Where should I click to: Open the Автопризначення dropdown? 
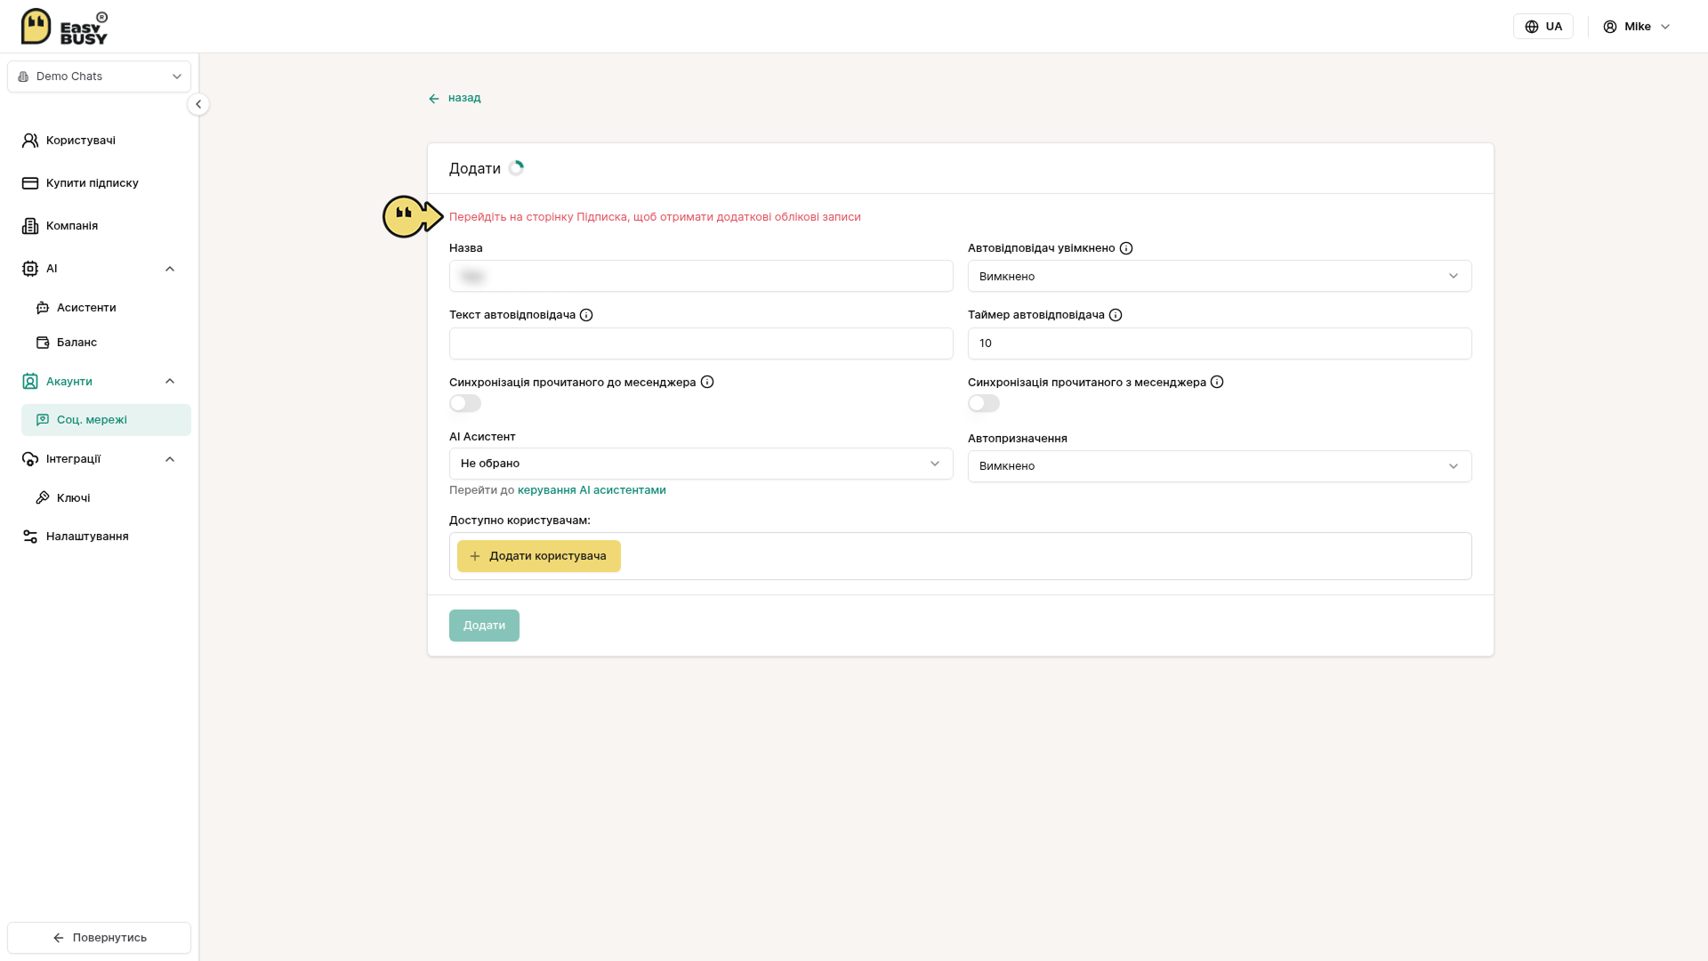(1220, 466)
